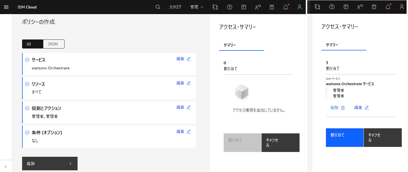Click cost estimator icon in right panel header
This screenshot has height=172, width=408.
pyautogui.click(x=374, y=7)
